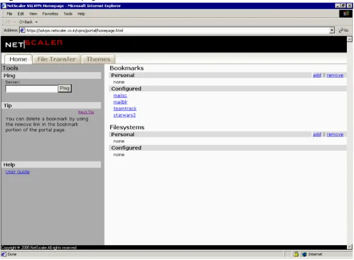
Task: Open the Back history dropdown arrow
Action: [x=36, y=22]
